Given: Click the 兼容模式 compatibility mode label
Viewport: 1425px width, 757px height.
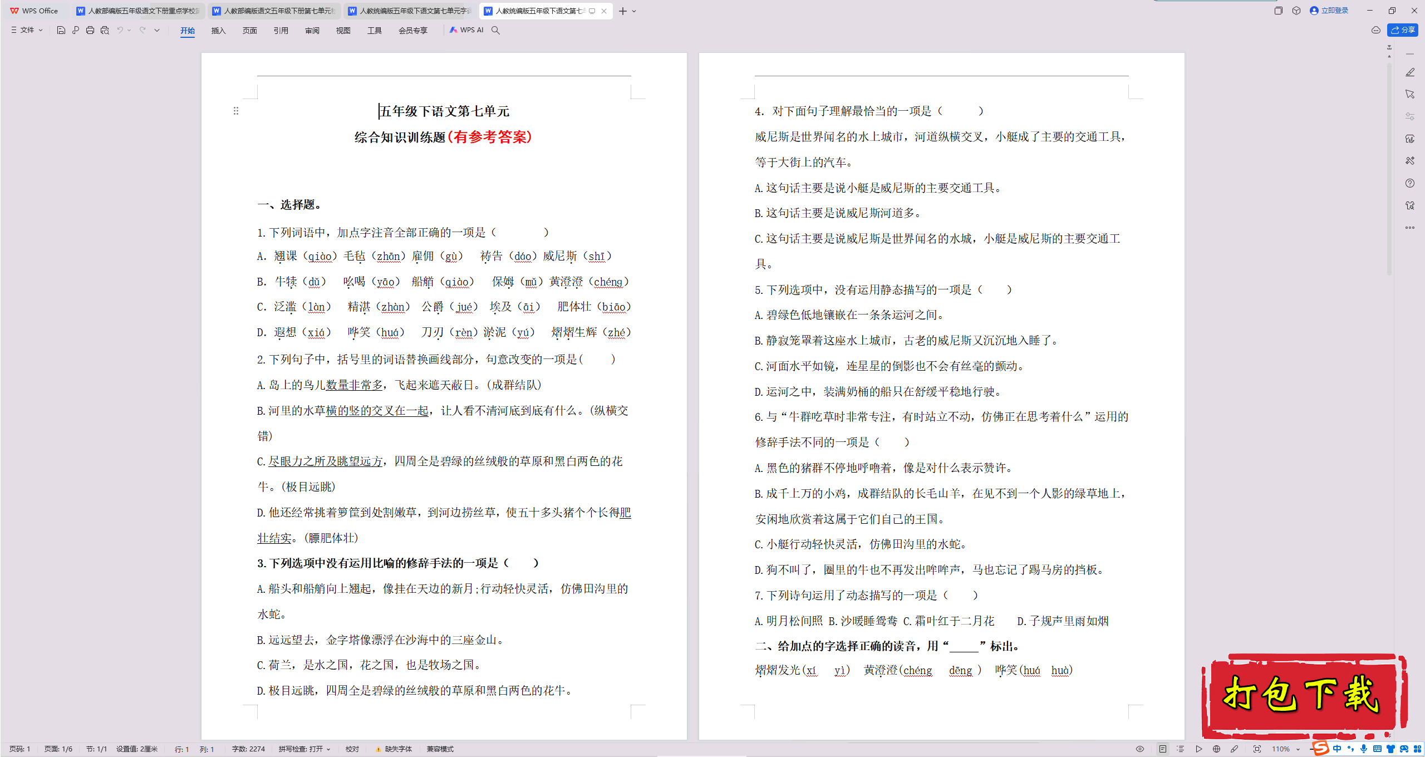Looking at the screenshot, I should pos(440,749).
